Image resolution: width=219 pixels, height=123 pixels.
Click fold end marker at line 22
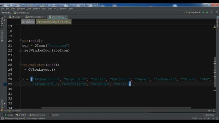point(21,51)
